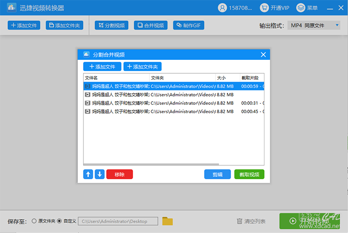Open the 合并视频 tool
The width and height of the screenshot is (348, 233).
tap(151, 26)
